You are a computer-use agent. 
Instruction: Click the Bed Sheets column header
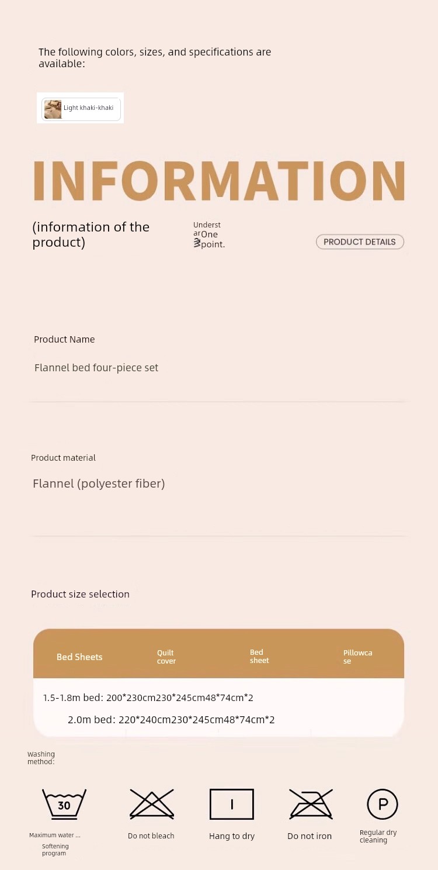point(79,657)
